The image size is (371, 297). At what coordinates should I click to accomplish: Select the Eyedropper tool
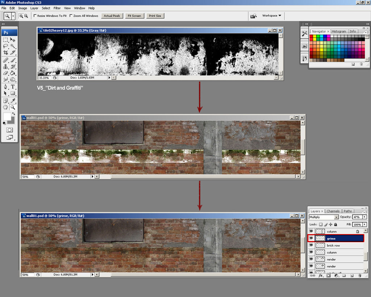pos(13,100)
